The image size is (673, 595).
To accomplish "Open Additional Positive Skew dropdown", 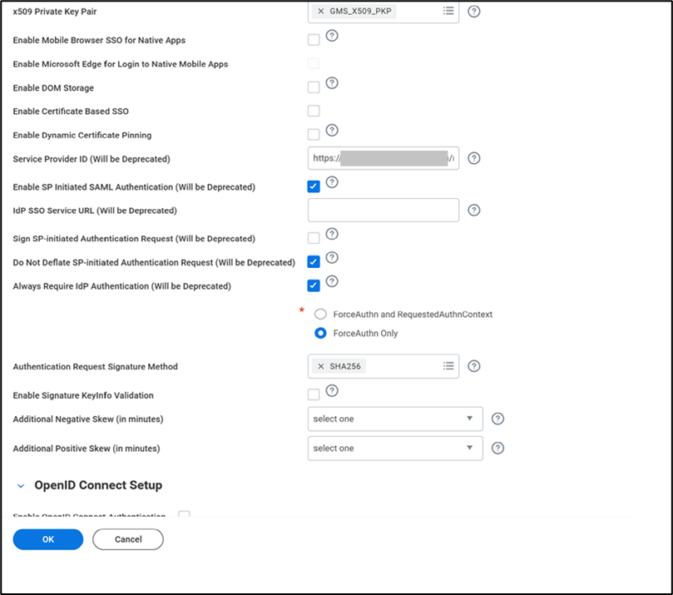I will 395,448.
